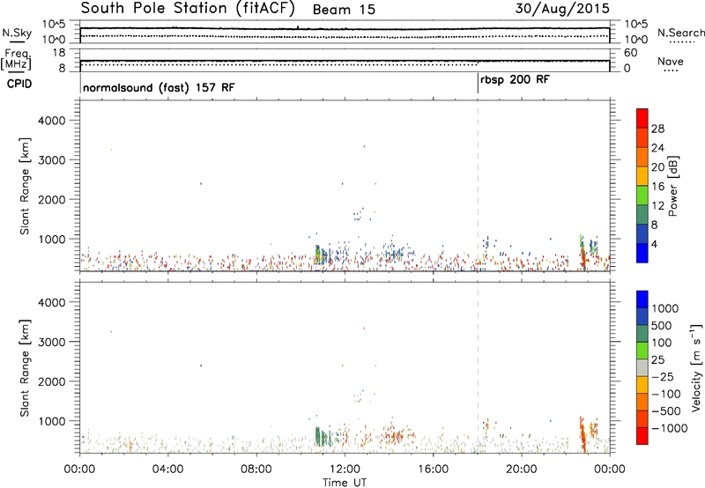Image resolution: width=705 pixels, height=488 pixels.
Task: Pick the 500 to 1000 velocity color segment
Action: [x=642, y=317]
